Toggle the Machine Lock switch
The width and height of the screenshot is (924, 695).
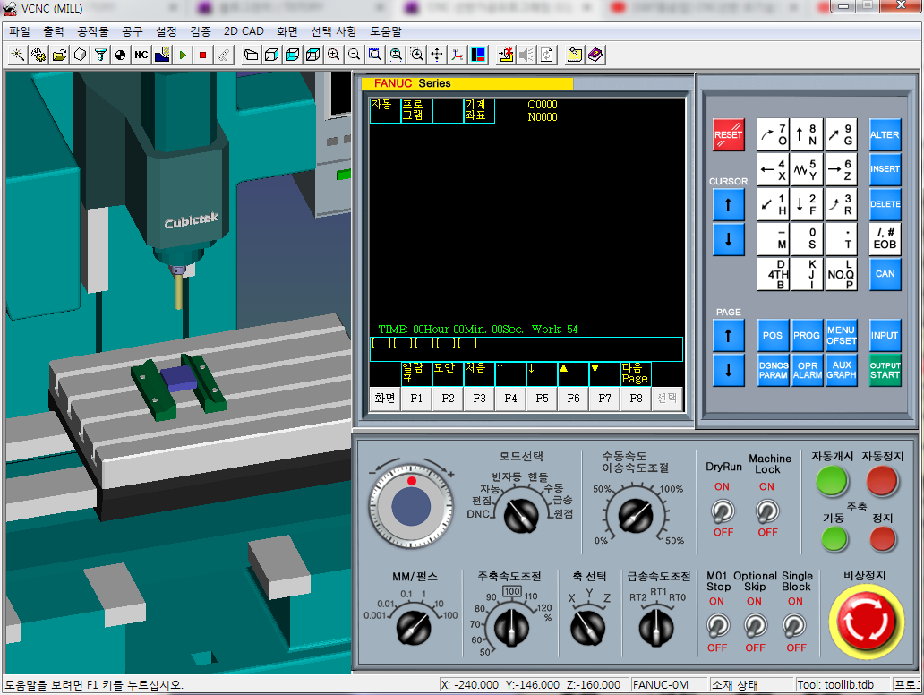click(x=767, y=511)
